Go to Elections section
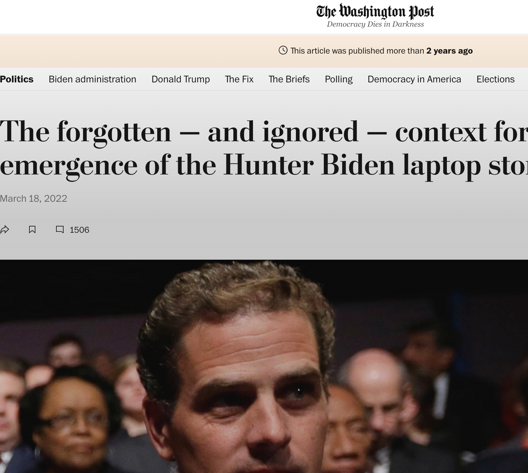 pos(495,79)
